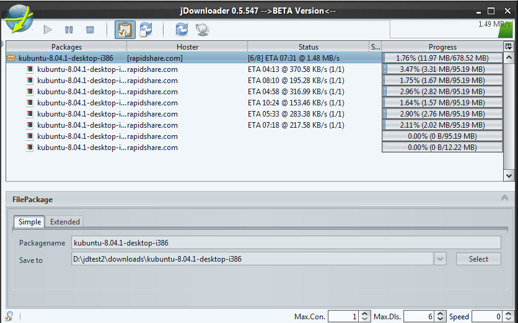Increase Max.Dls. with up arrow
518x323 pixels.
[x=441, y=314]
